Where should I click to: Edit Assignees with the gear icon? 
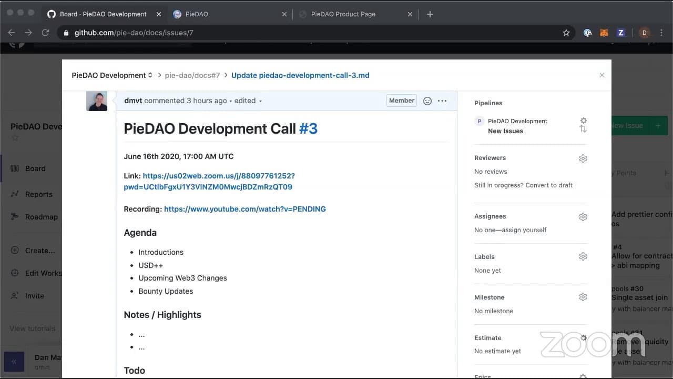(583, 217)
